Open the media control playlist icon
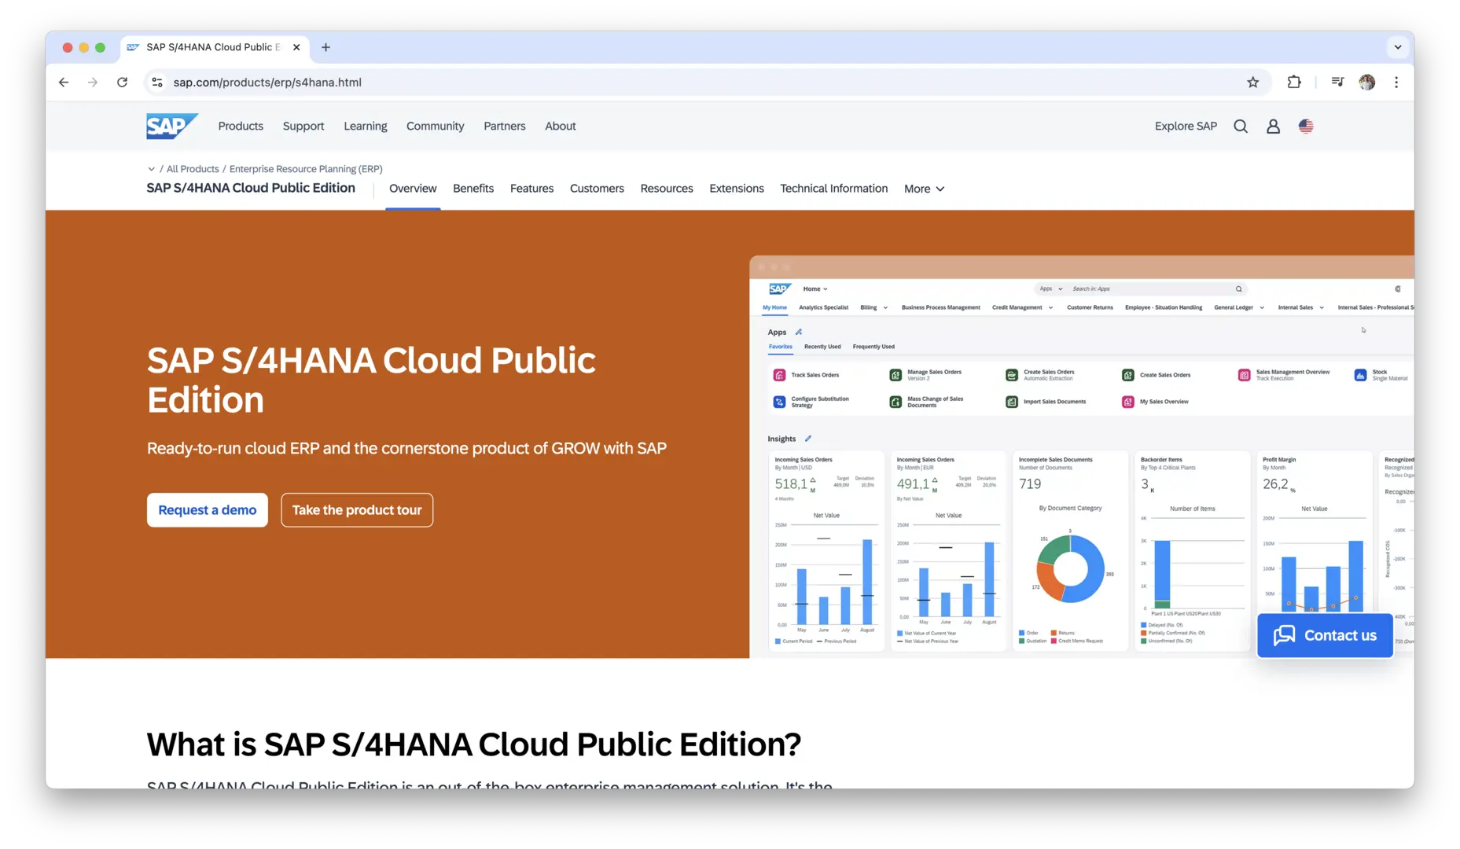Viewport: 1460px width, 849px height. (1337, 82)
